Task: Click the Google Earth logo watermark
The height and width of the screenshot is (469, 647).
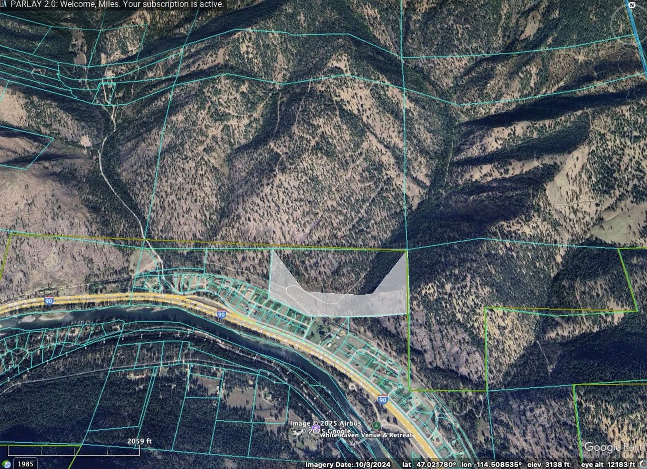Action: point(614,447)
